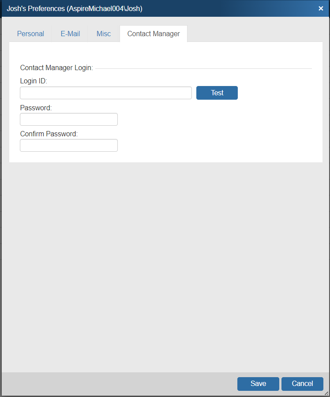Screen dimensions: 330x397
Task: Open the E-Mail tab
Action: coord(70,34)
